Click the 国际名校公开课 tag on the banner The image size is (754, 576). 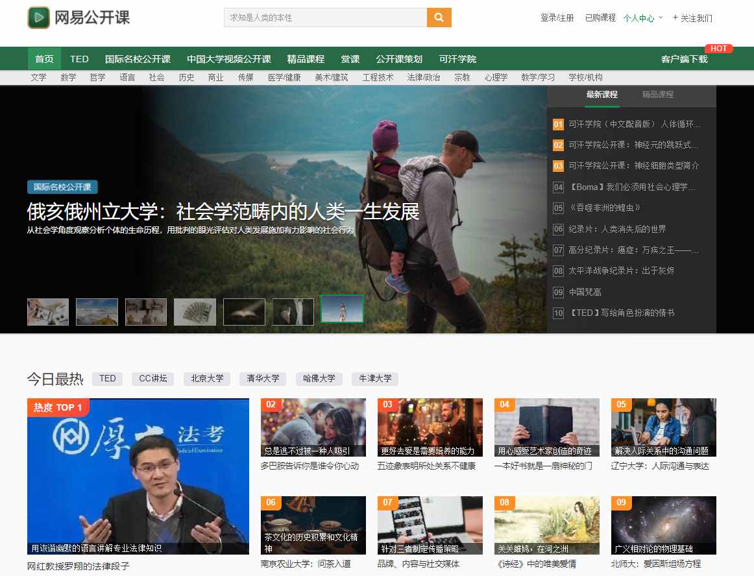point(62,186)
